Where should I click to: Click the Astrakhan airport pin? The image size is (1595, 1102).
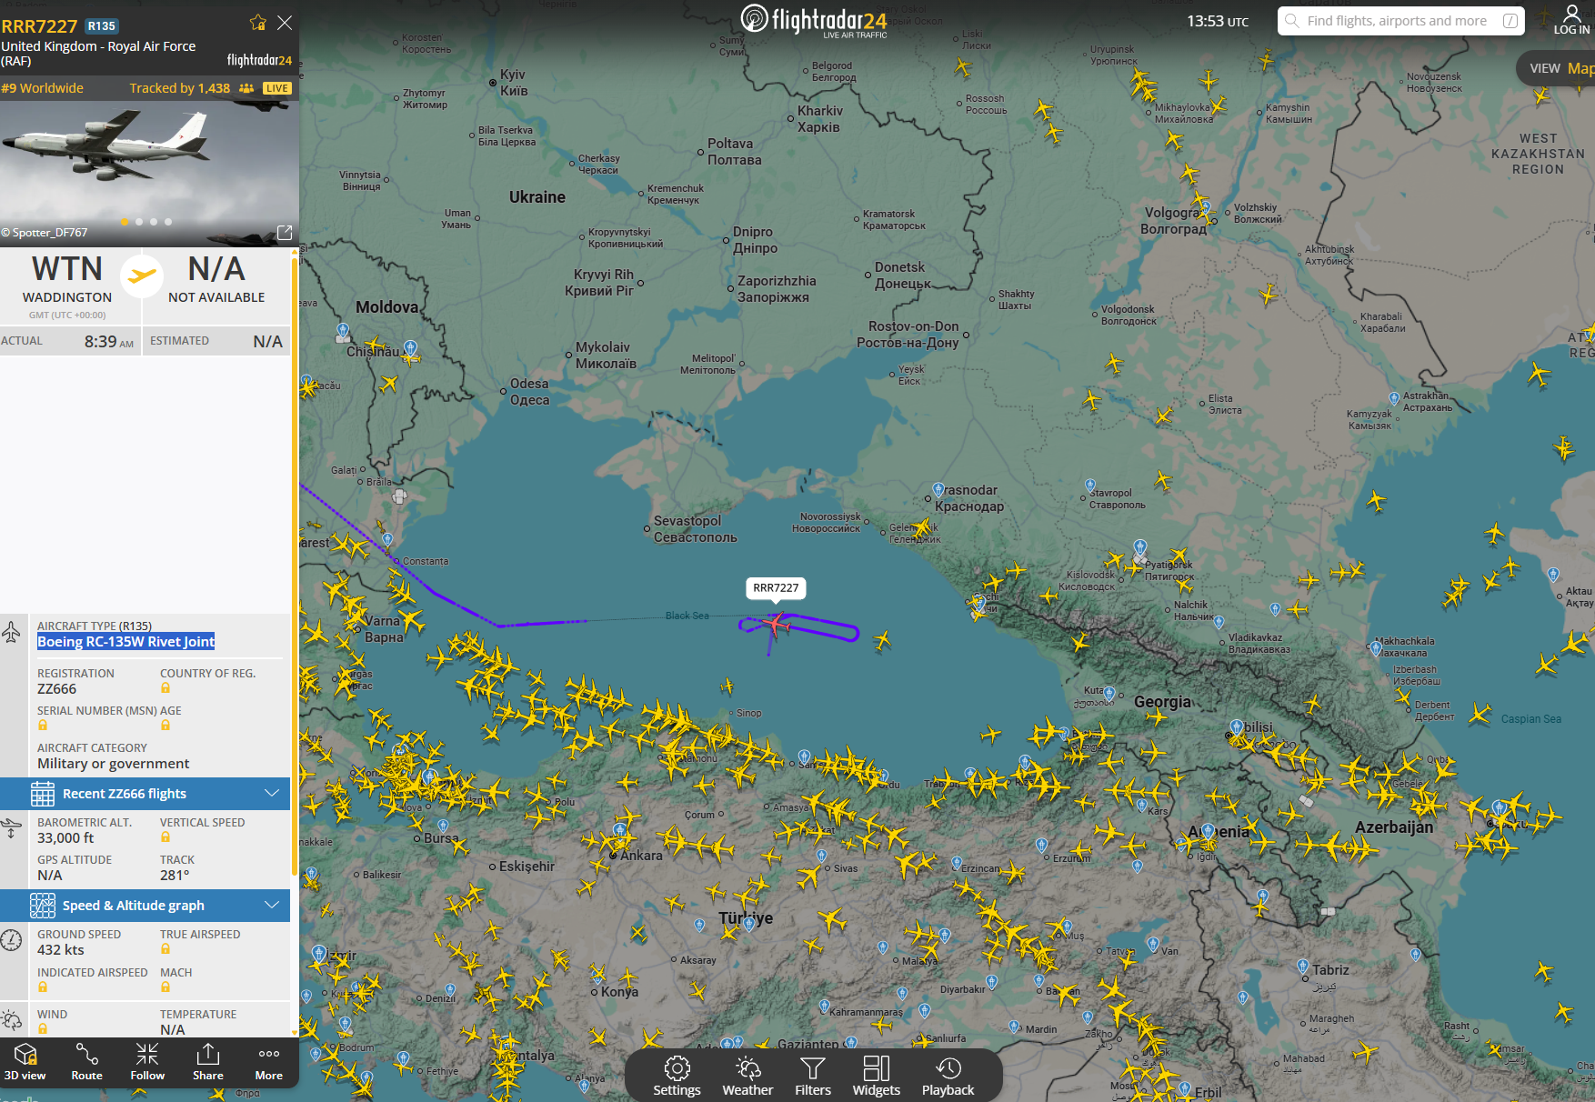coord(1394,398)
